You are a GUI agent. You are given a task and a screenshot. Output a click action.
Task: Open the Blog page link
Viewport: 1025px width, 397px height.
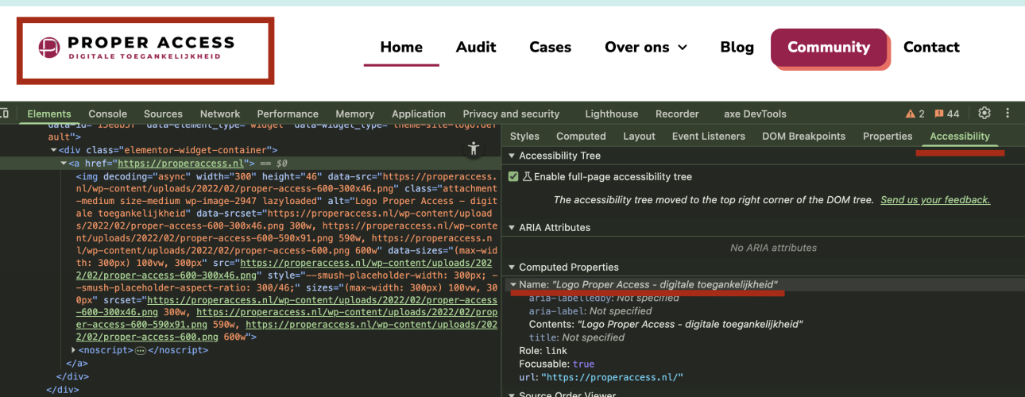coord(737,47)
